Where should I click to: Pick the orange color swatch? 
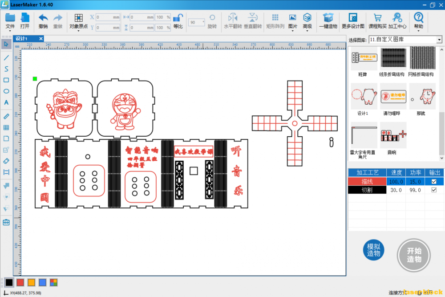pos(31,282)
